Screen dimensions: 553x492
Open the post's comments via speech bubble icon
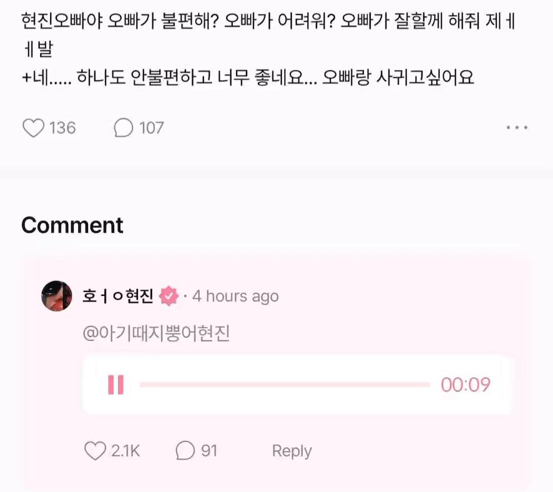[x=124, y=127]
